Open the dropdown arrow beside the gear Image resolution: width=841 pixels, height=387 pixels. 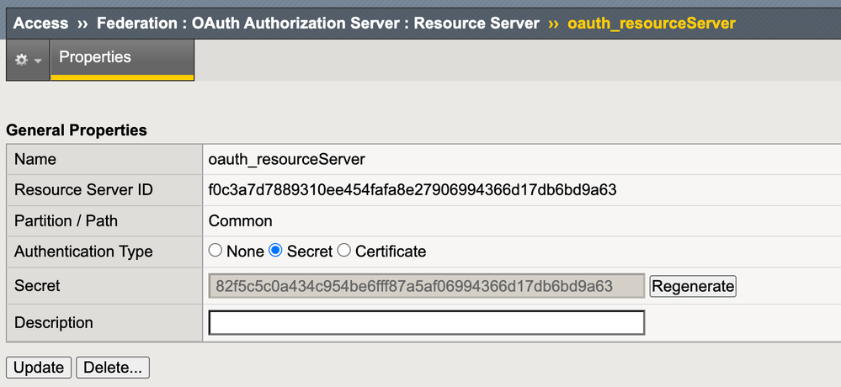point(38,61)
